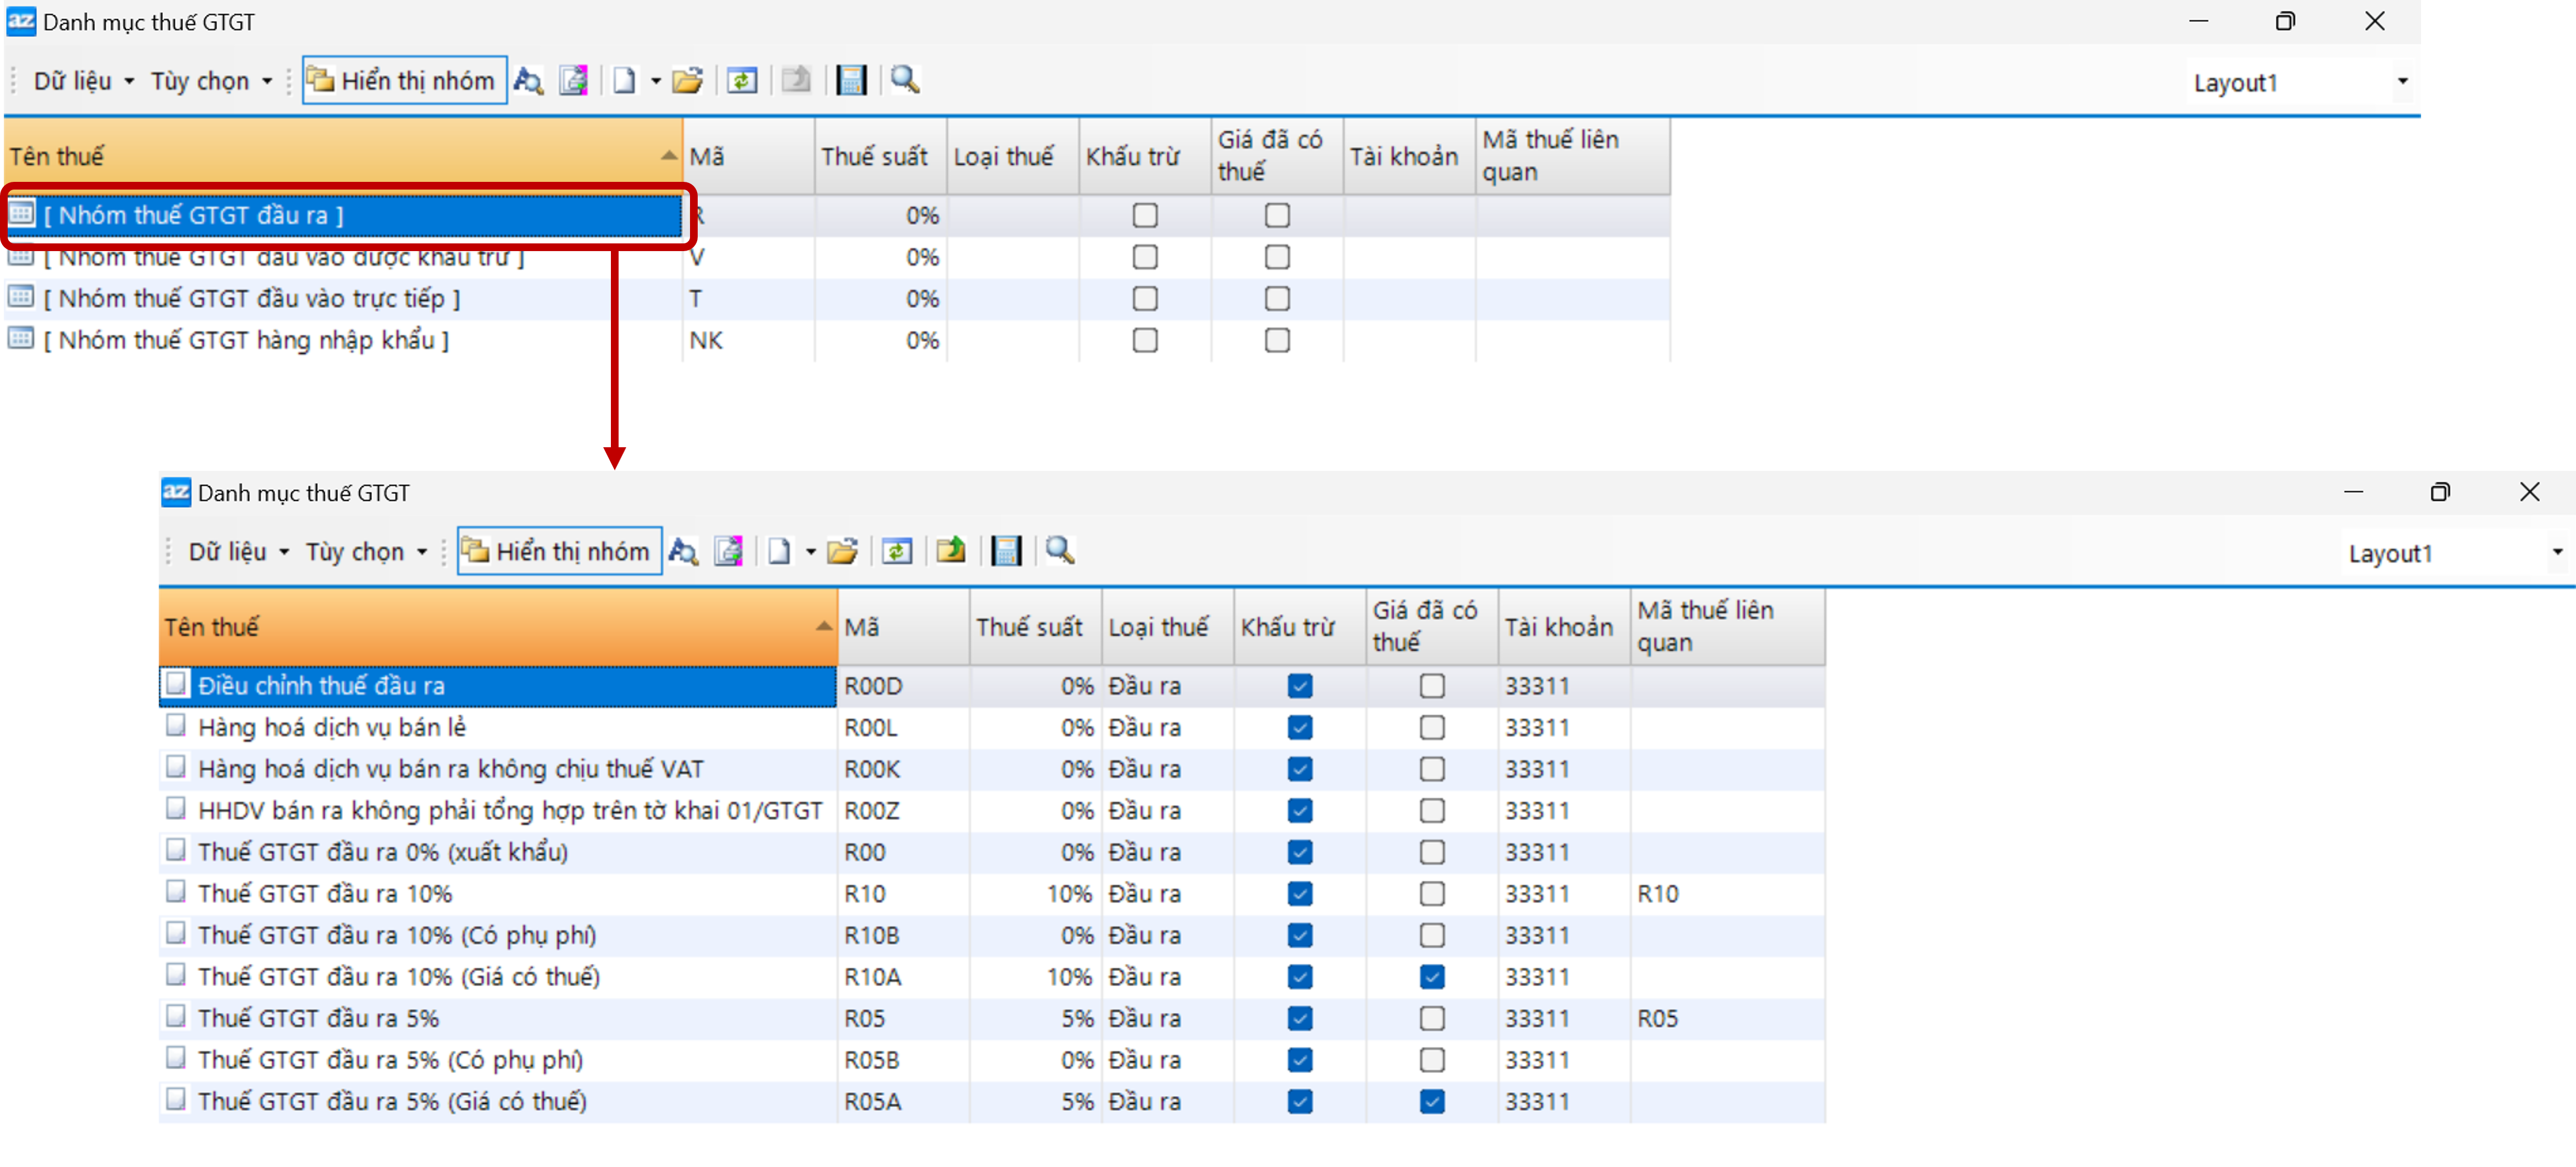Click the find text icon in lower window toolbar
The image size is (2576, 1167).
point(683,551)
